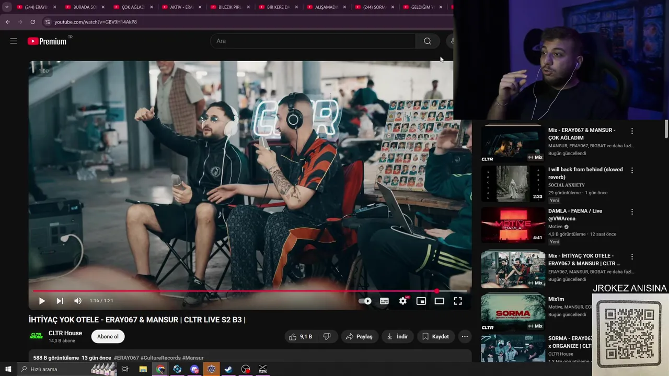
Task: Open Steam from the taskbar
Action: click(x=228, y=369)
